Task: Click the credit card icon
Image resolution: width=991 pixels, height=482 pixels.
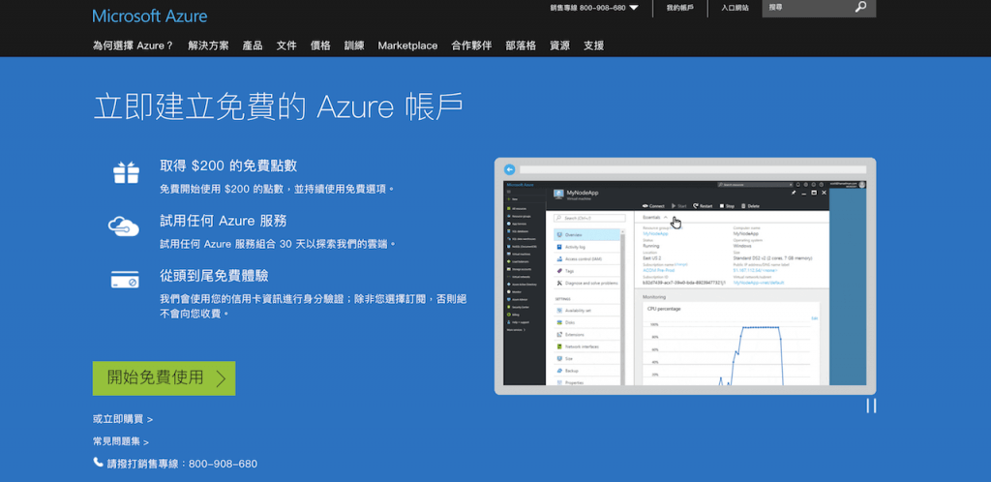Action: [125, 279]
